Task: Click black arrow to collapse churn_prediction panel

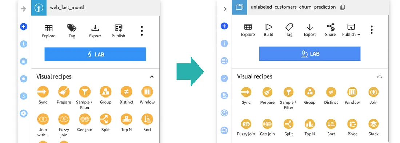Action: click(x=224, y=9)
